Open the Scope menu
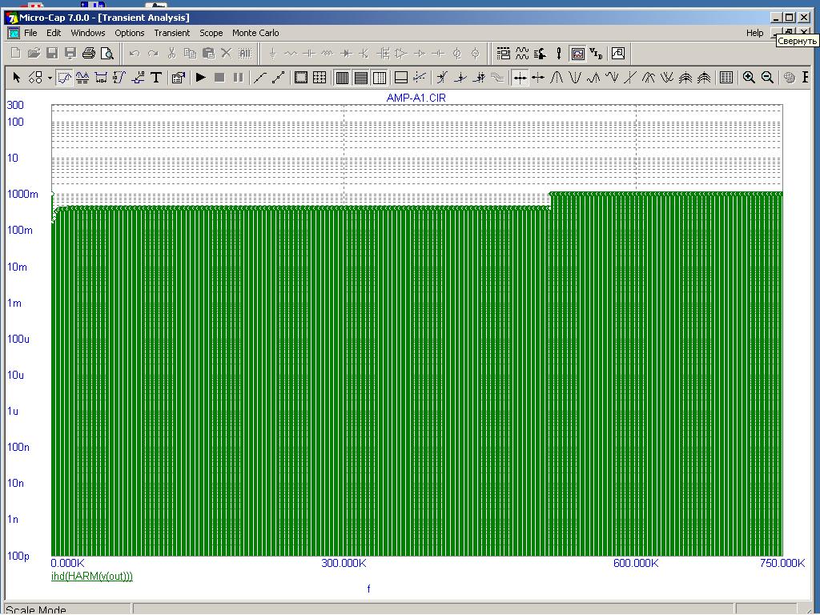Screen dimensions: 820x615 (211, 32)
